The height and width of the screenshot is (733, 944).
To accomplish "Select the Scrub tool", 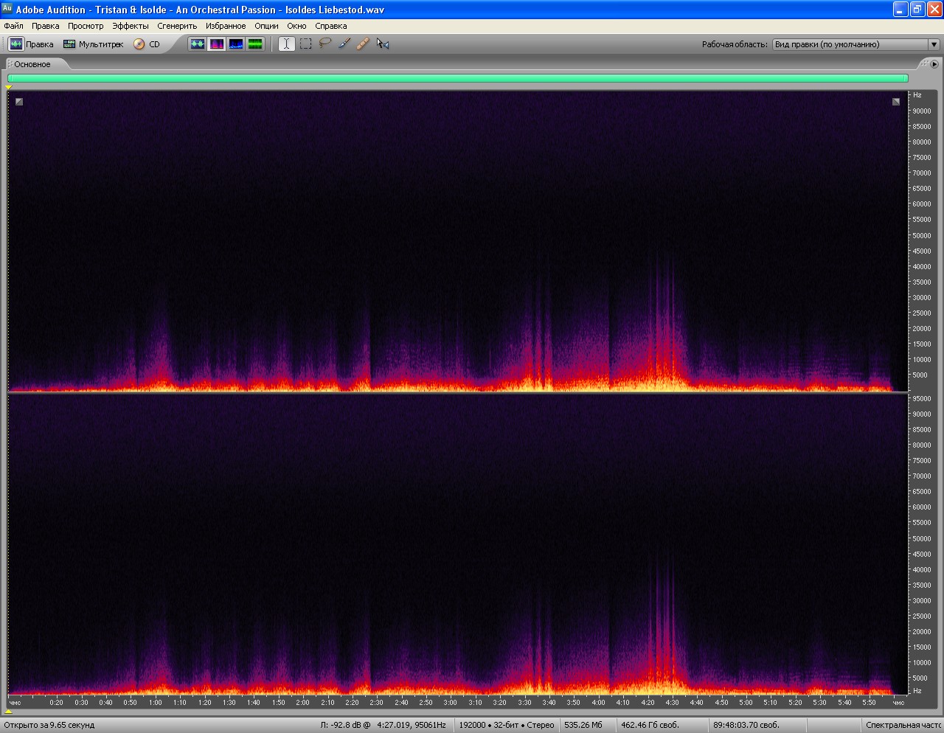I will coord(382,44).
